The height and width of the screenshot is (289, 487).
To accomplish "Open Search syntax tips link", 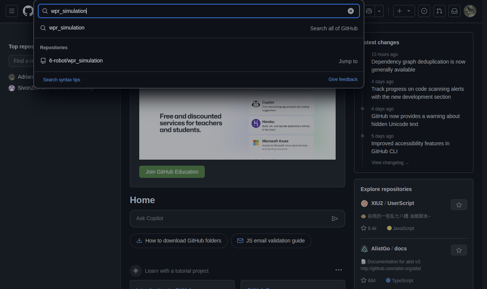I will 62,80.
